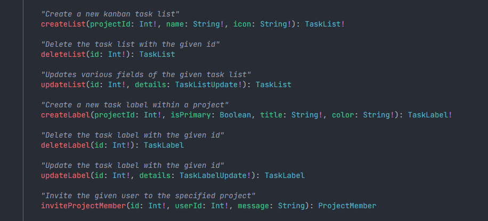The height and width of the screenshot is (221, 488).
Task: Click the inviteProjectMember mutation name
Action: point(84,206)
